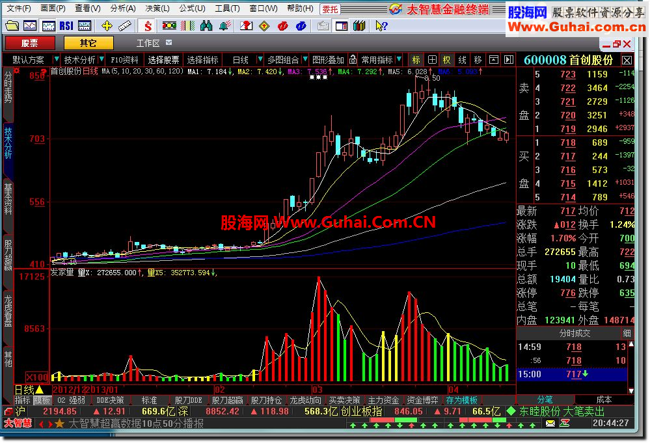Click the blue circular phi icon
The height and width of the screenshot is (443, 650).
tap(301, 26)
